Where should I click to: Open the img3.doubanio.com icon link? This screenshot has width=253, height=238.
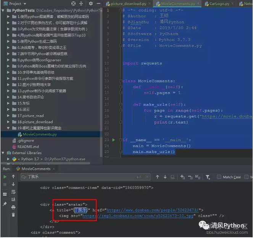(x=138, y=216)
